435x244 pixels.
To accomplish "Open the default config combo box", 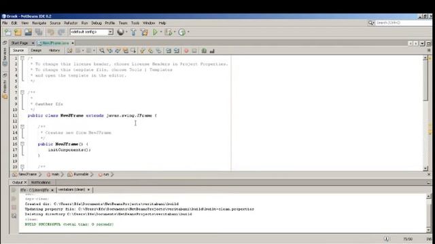I will (x=92, y=32).
